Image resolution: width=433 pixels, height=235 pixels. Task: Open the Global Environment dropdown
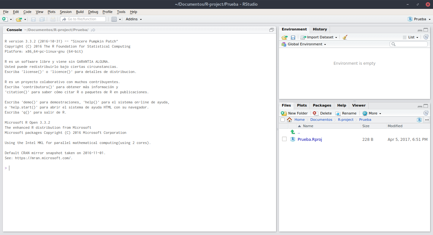pyautogui.click(x=304, y=44)
